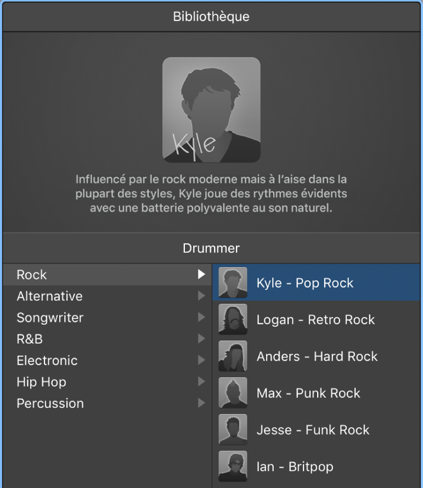Choose the Anders - Hard Rock drummer
The width and height of the screenshot is (423, 488).
click(317, 357)
